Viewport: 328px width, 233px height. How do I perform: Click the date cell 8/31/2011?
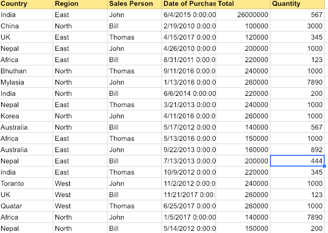point(189,60)
